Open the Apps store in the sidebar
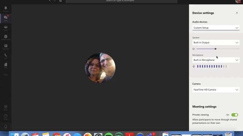The width and height of the screenshot is (243, 136). pyautogui.click(x=6, y=108)
